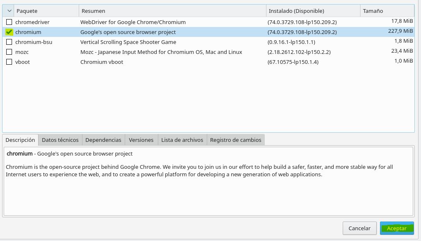The image size is (421, 241).
Task: Click 'WebDriver for Google Chrome/Chromium' summary
Action: [133, 22]
